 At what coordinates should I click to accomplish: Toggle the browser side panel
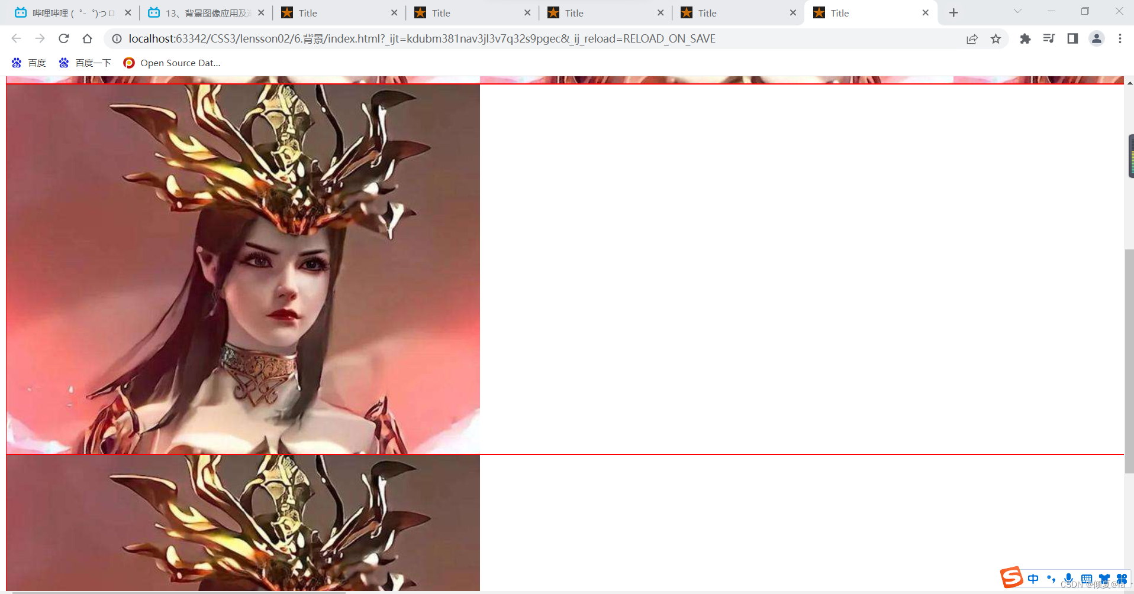1072,38
